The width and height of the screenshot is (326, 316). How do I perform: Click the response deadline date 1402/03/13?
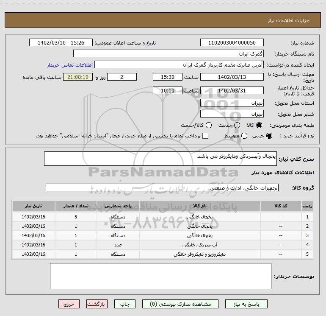click(x=232, y=77)
